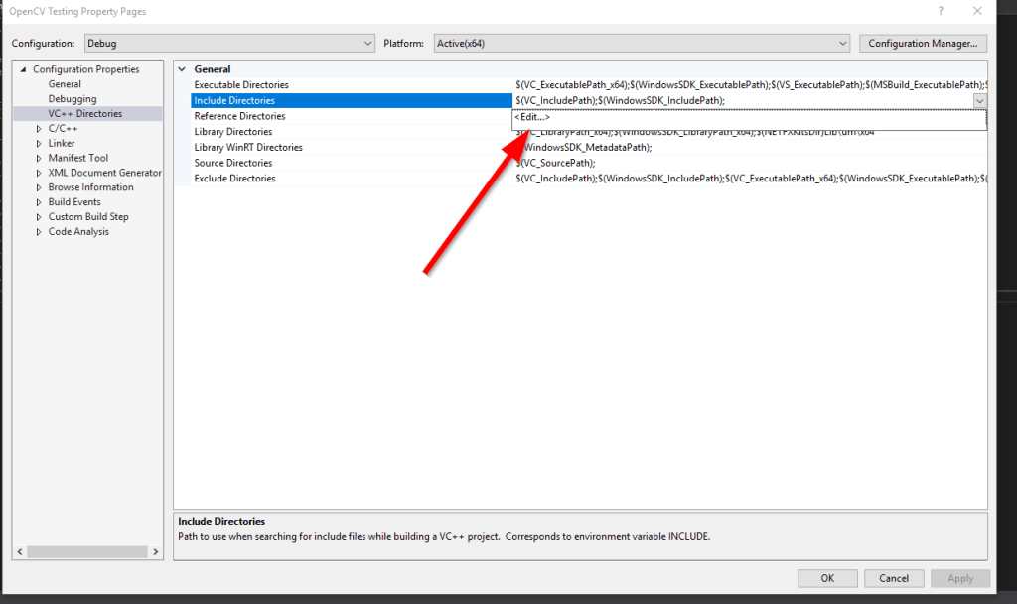Click the tree horizontal scrollbar thumb
Screen dimensions: 1017x604
click(x=87, y=552)
